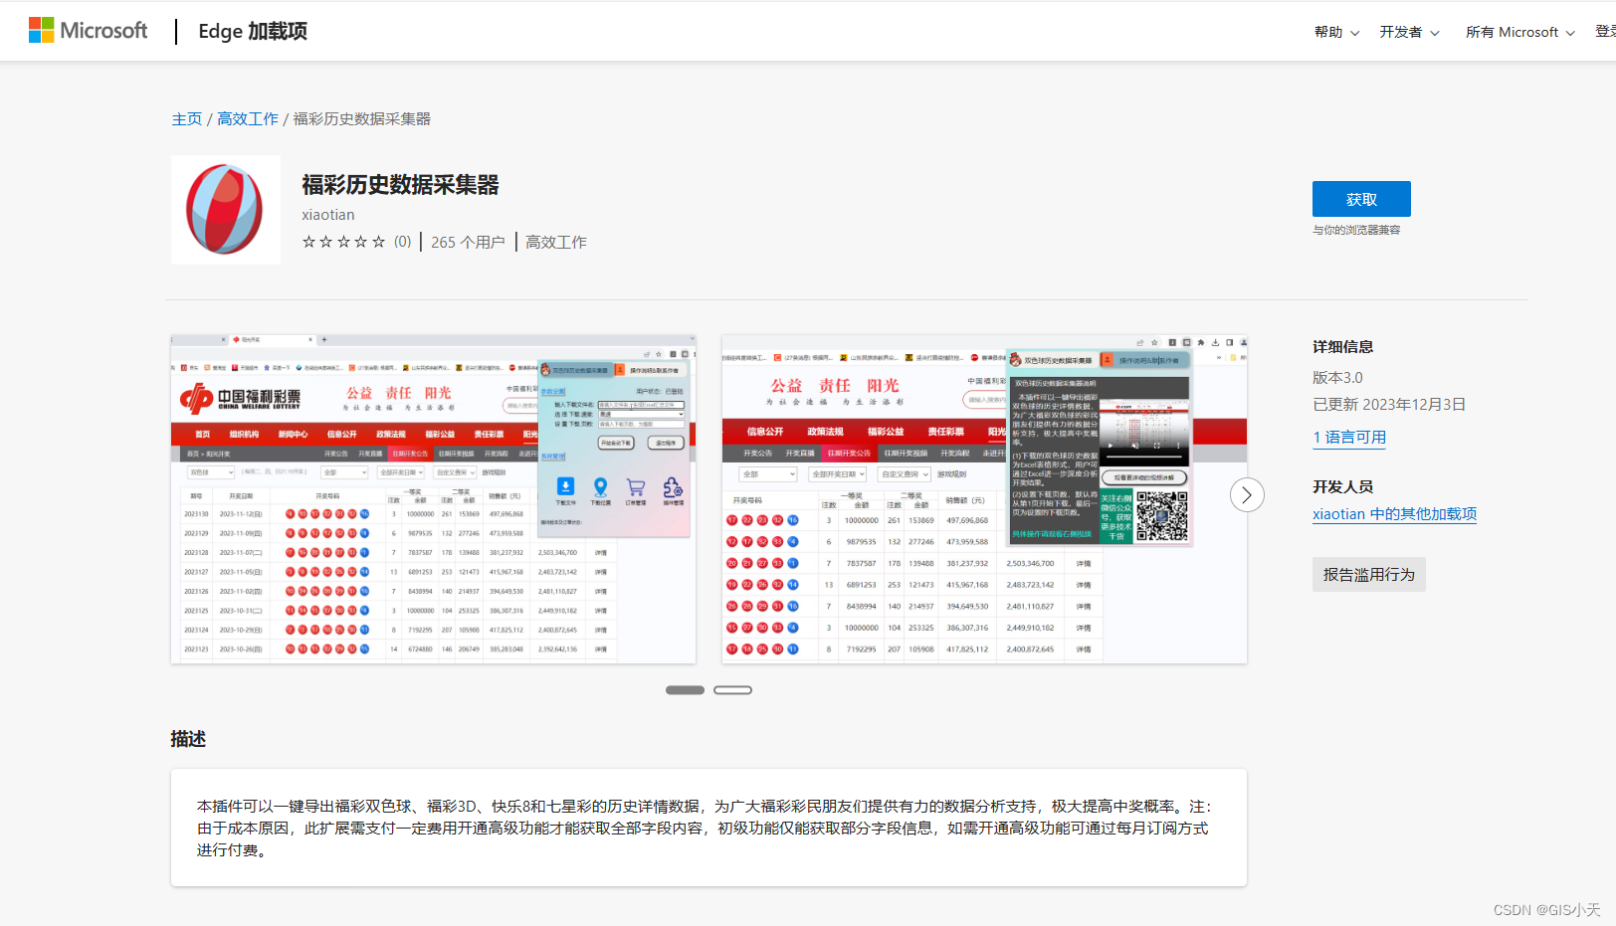Click the (0) rating count

403,242
